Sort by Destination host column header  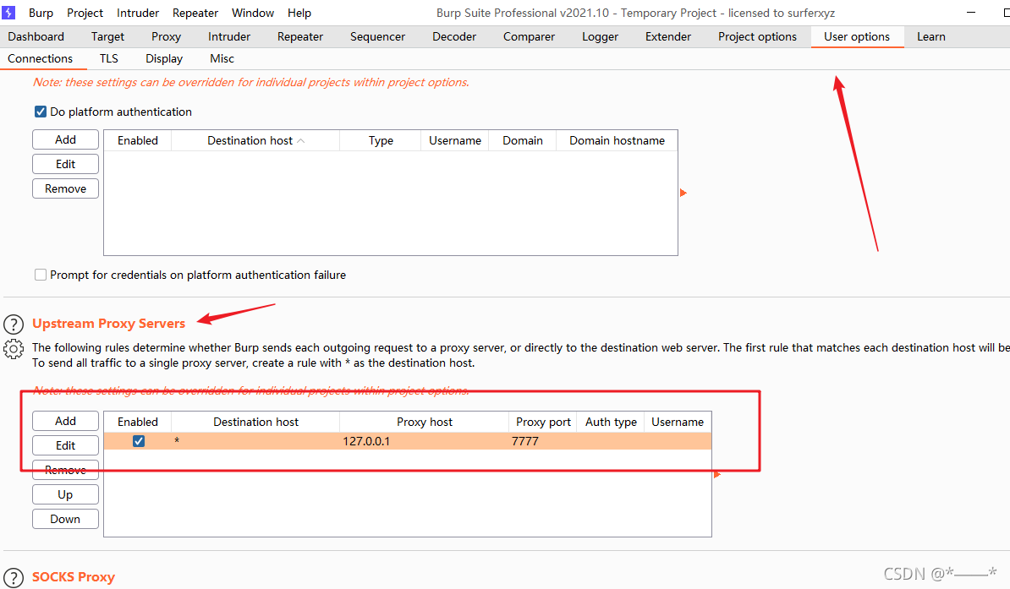(x=255, y=140)
